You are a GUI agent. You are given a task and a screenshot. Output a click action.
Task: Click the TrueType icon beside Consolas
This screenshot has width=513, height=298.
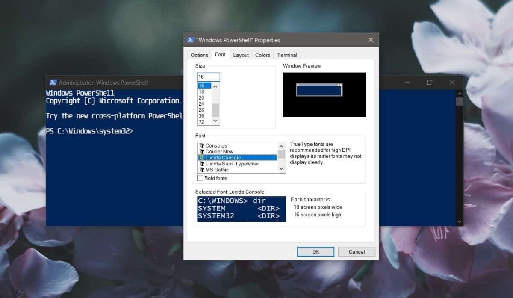coord(202,146)
